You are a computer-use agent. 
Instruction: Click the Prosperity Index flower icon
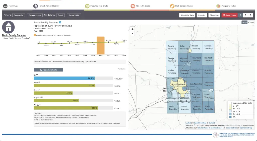(218, 6)
